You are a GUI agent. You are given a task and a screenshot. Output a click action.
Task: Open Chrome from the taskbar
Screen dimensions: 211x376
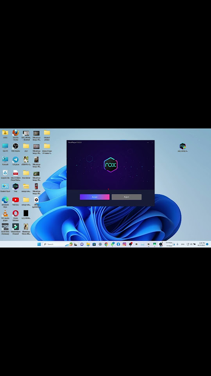(x=106, y=244)
